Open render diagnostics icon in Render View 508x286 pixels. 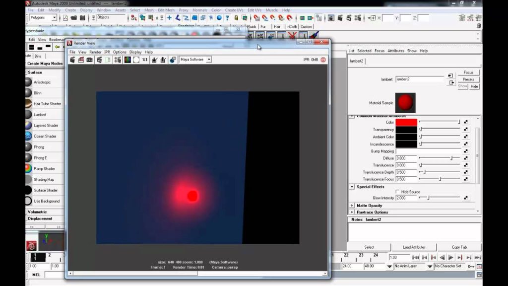[173, 60]
